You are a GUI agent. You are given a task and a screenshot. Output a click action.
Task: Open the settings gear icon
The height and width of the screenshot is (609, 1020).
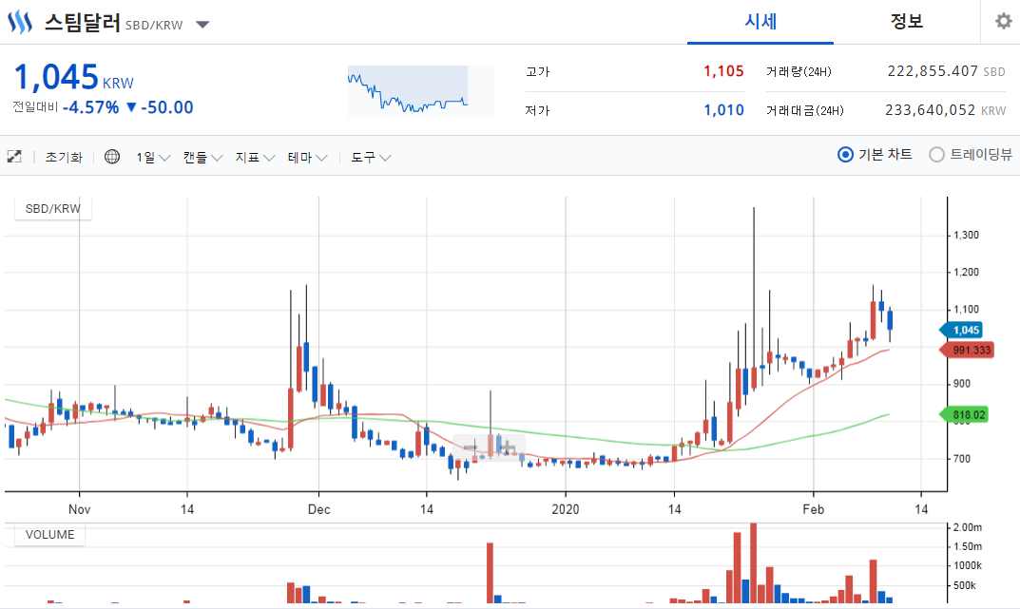coord(1004,22)
